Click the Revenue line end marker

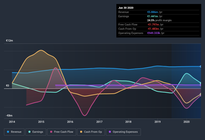point(201,66)
